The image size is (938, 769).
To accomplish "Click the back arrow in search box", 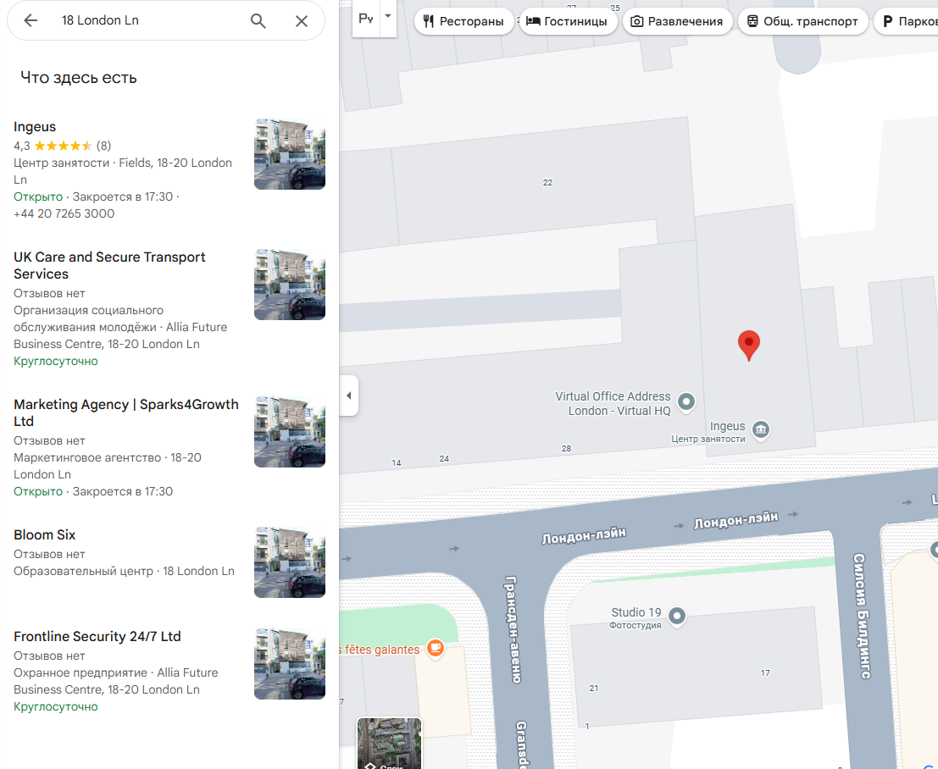I will (x=31, y=20).
